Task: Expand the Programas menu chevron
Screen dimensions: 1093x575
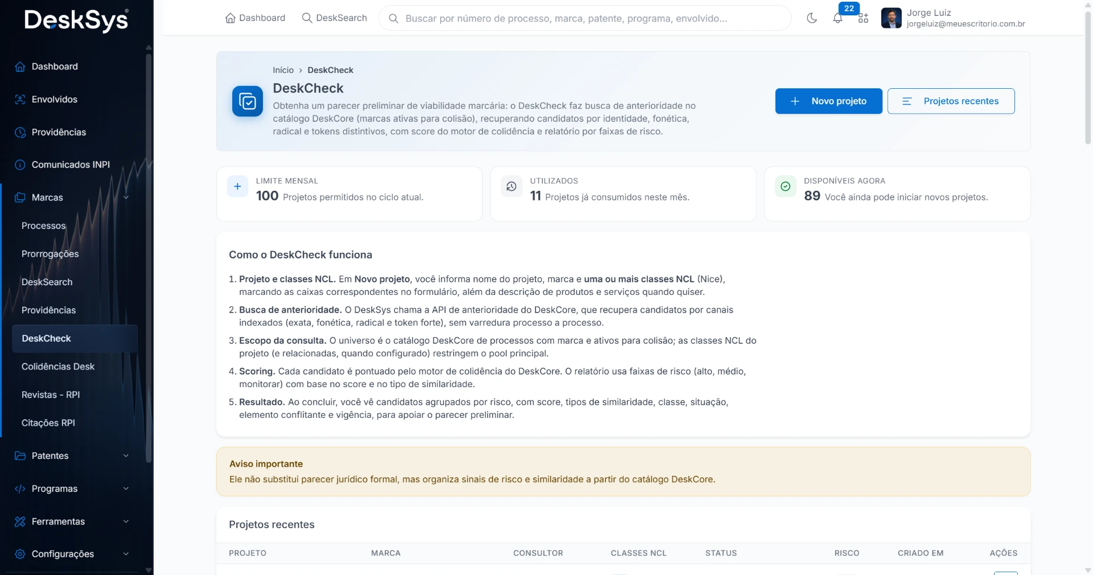Action: tap(126, 488)
